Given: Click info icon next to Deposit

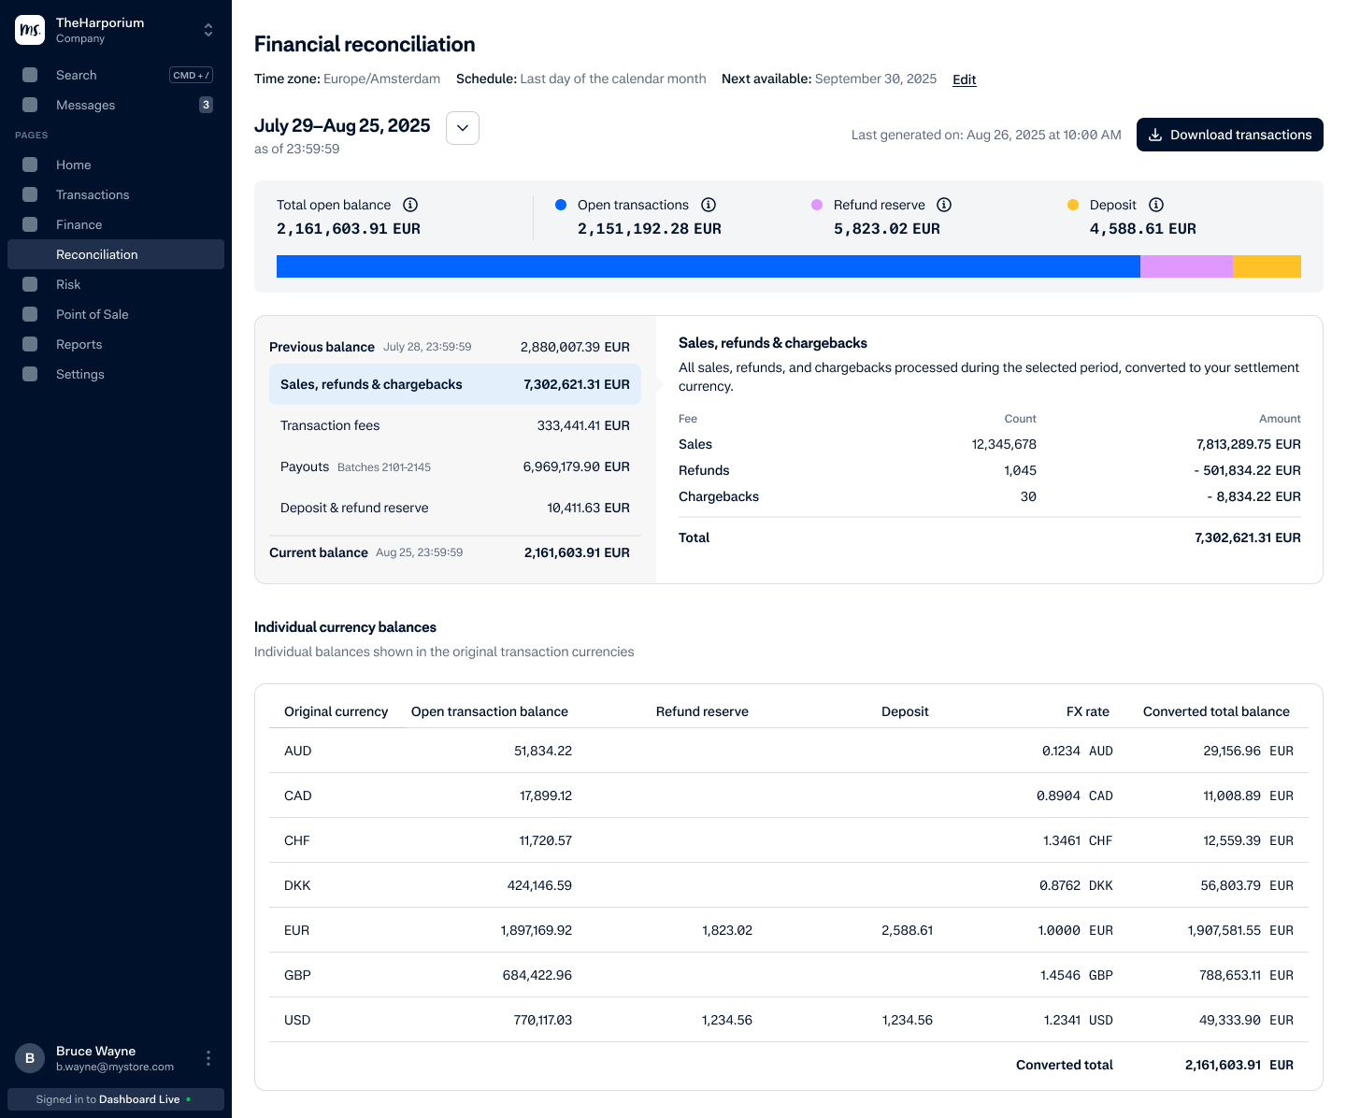Looking at the screenshot, I should pos(1156,205).
